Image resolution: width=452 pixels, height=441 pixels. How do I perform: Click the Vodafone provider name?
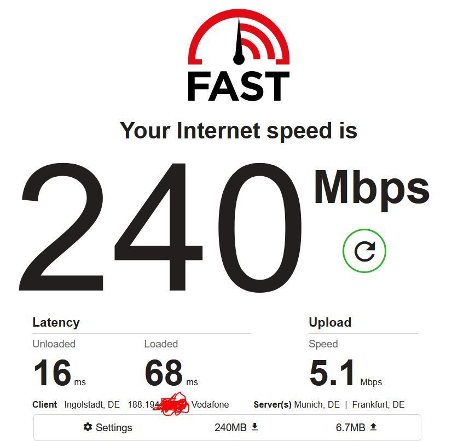click(210, 404)
